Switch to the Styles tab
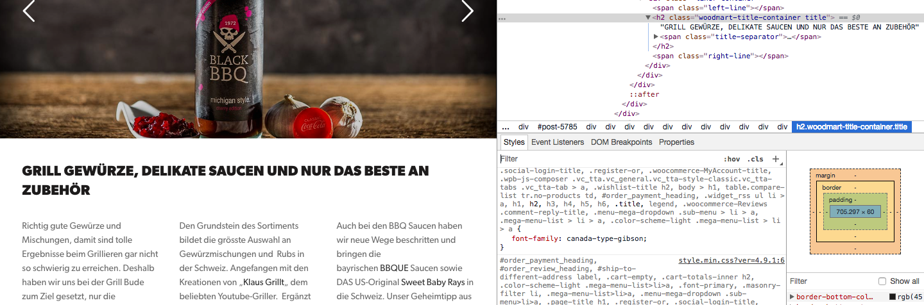924x305 pixels. (x=513, y=142)
